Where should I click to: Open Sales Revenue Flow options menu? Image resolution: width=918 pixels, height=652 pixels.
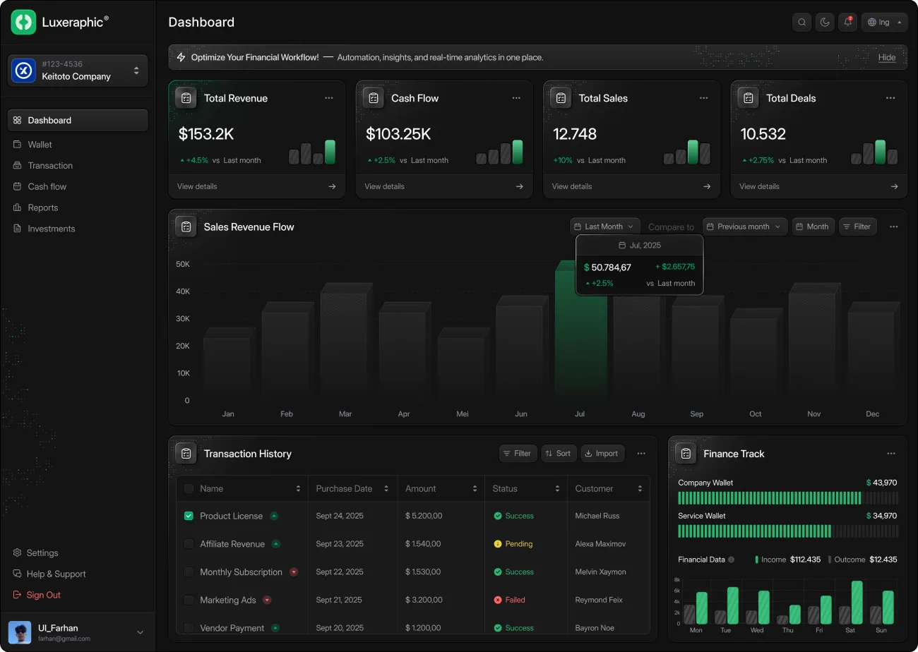click(x=894, y=227)
